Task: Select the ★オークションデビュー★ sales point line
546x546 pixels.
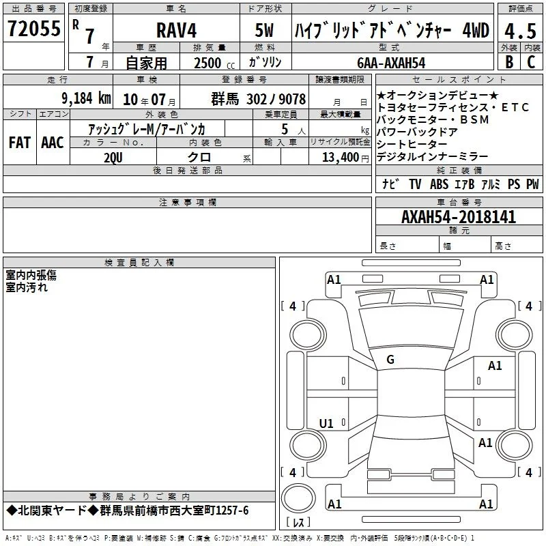Action: (x=437, y=95)
